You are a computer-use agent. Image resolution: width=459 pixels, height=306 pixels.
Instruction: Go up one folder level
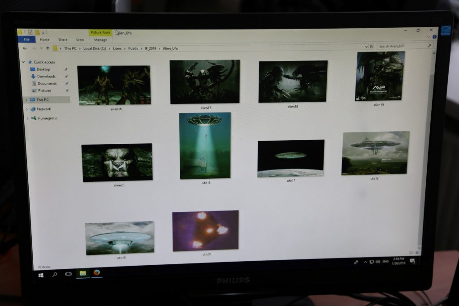(48, 48)
